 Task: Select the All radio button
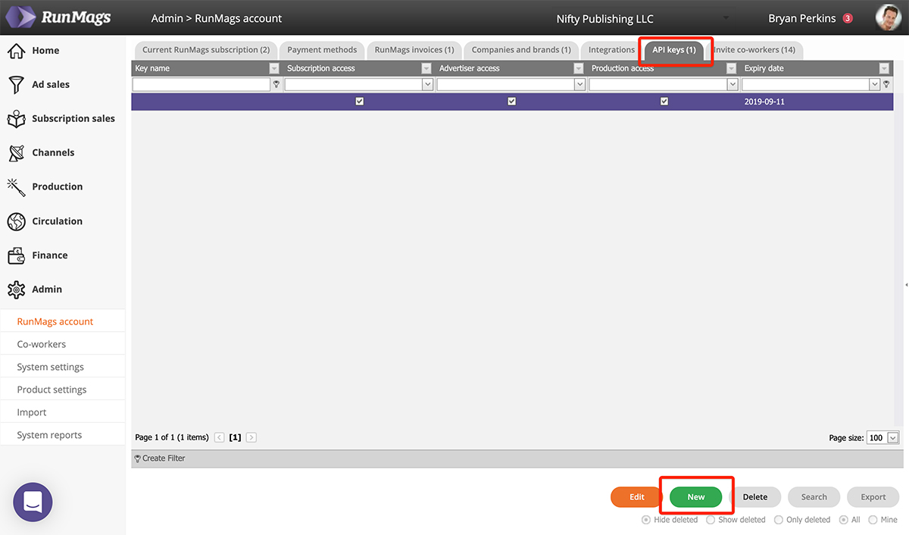(x=844, y=520)
